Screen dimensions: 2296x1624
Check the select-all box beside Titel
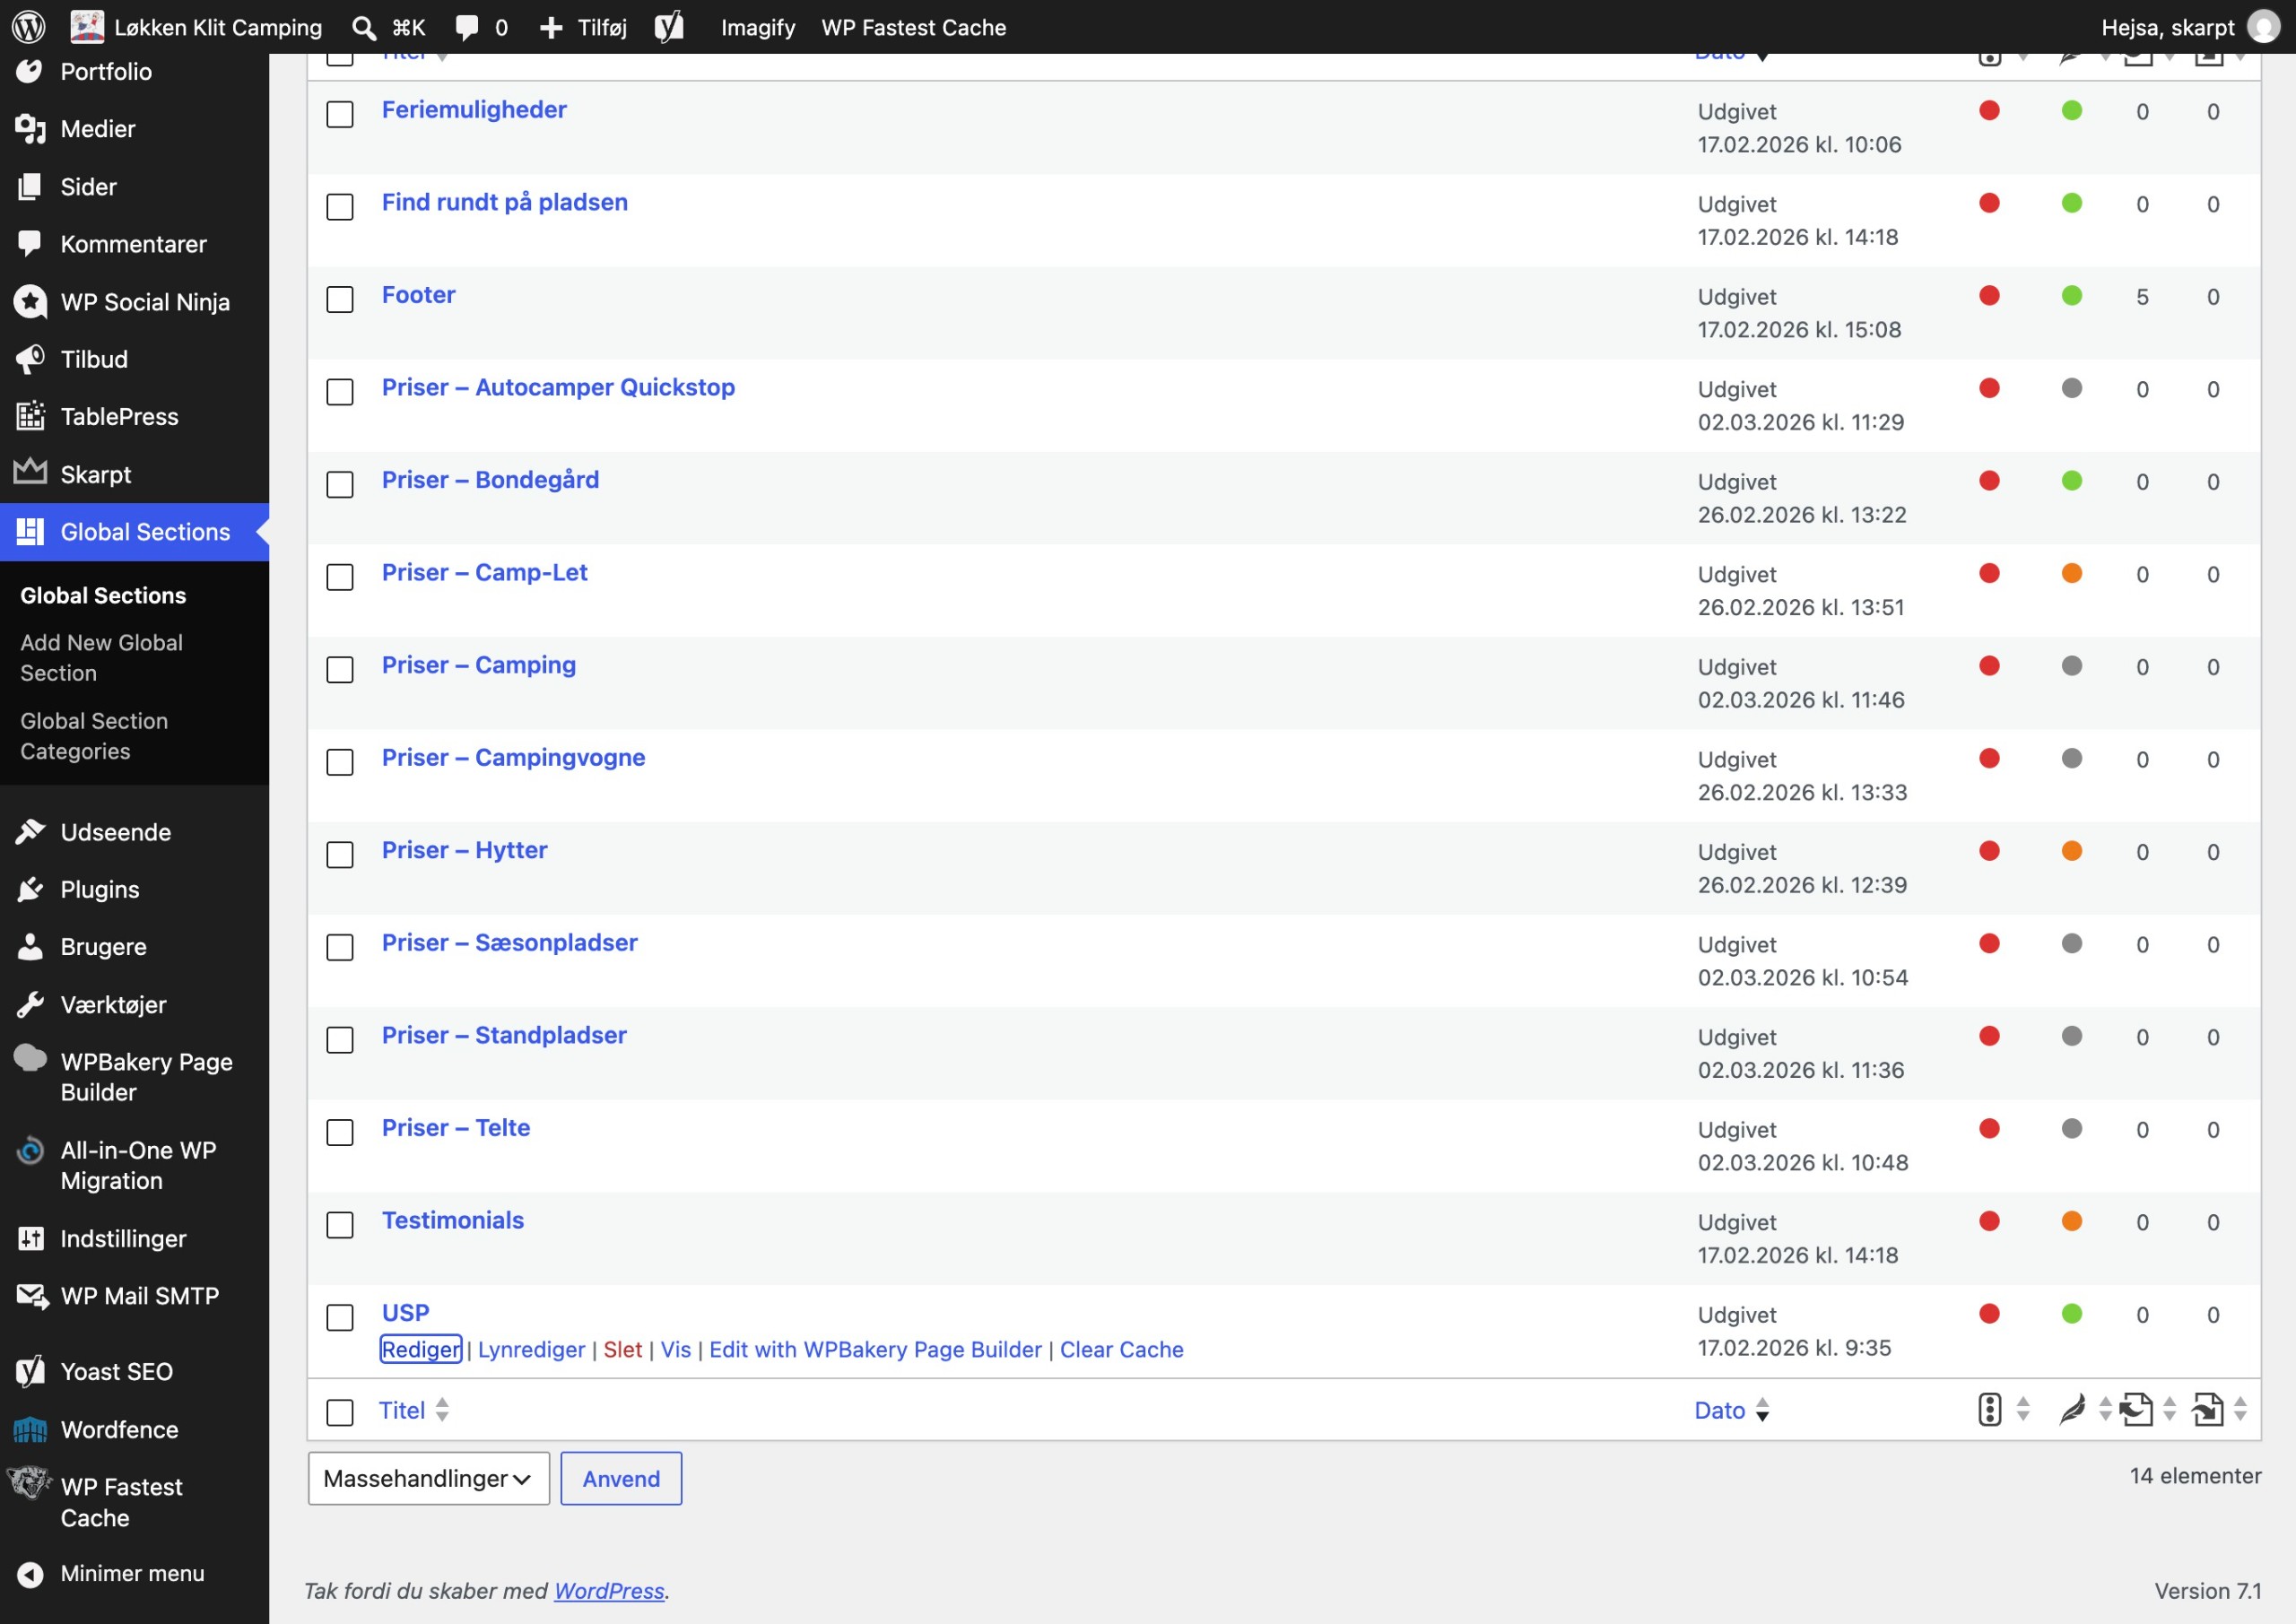pyautogui.click(x=340, y=1412)
